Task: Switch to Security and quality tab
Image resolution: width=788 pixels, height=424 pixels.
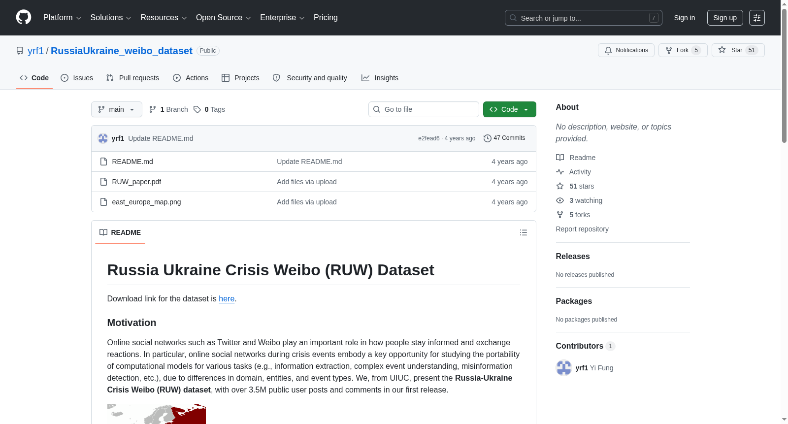Action: [310, 78]
